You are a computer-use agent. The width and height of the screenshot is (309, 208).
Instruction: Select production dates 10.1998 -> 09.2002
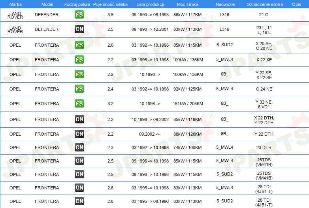(150, 119)
